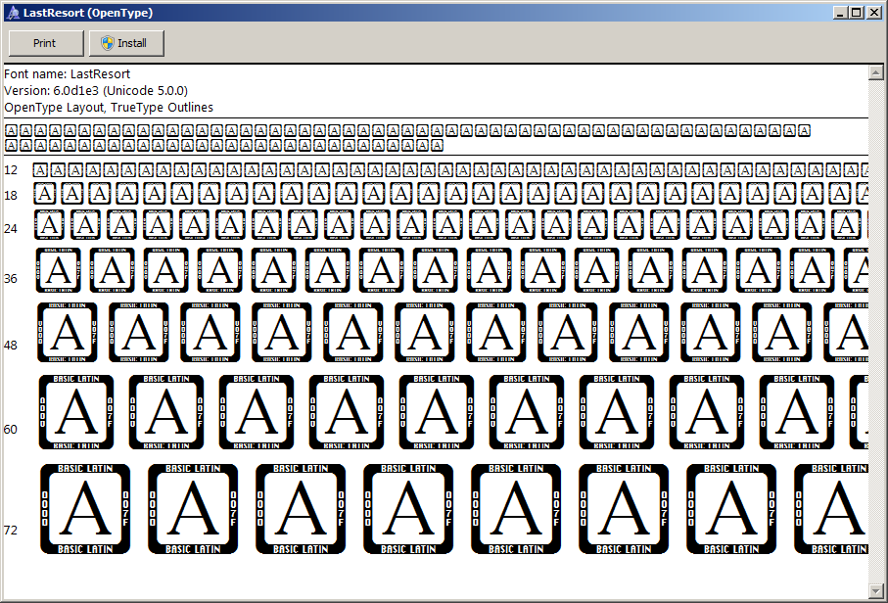The width and height of the screenshot is (888, 603).
Task: Close the LastResort font viewer window
Action: tap(873, 13)
